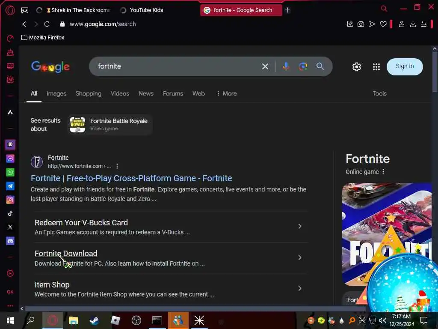Open Instagram in the sidebar
438x329 pixels.
pos(10,200)
